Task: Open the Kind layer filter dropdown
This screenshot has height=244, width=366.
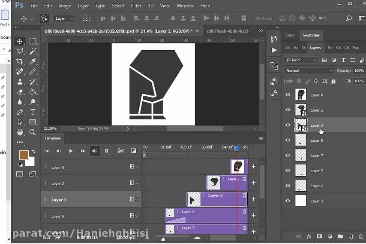Action: coord(302,60)
